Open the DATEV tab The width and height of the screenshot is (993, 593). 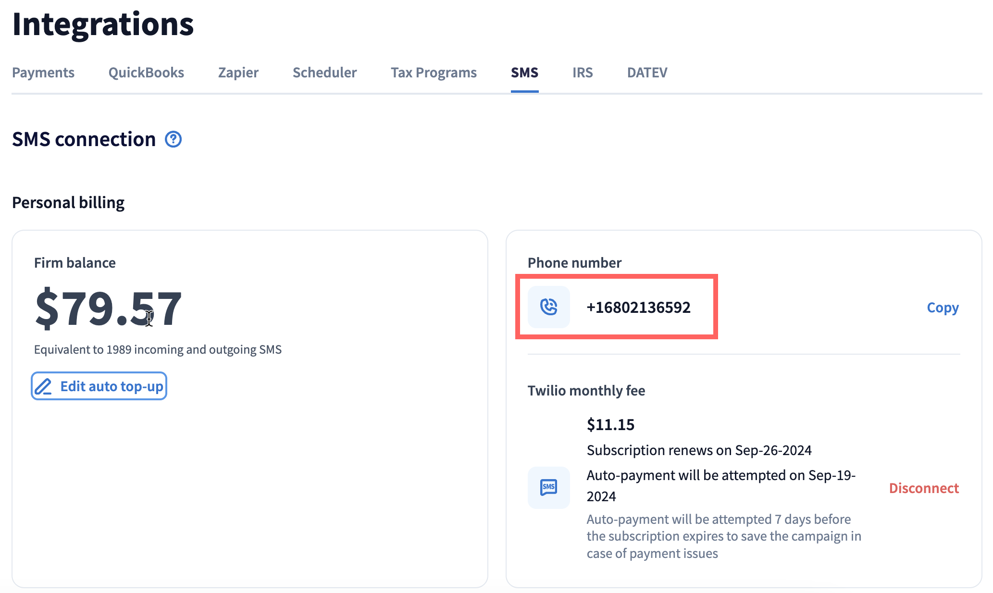[647, 73]
